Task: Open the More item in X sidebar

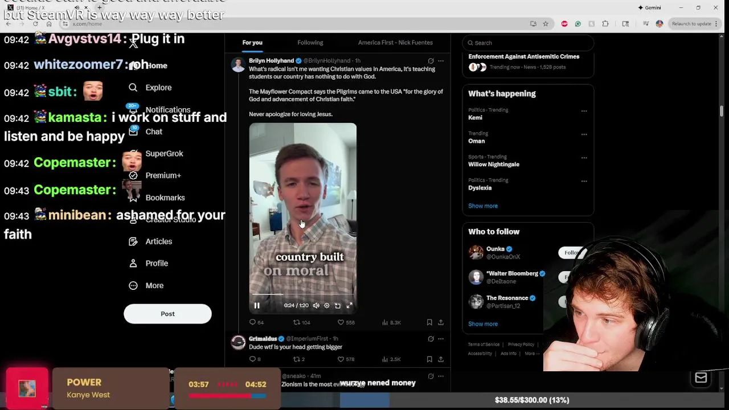Action: point(147,286)
